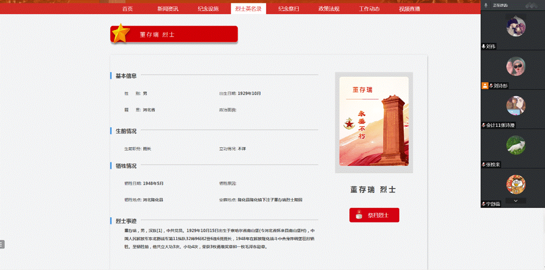Screen dimensions: 545x270
Task: Click the microphone icon next to 刘伟
Action: tap(484, 46)
